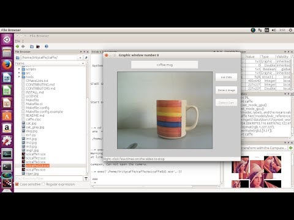Go back with the green left arrow
The image size is (294, 220).
pos(17,46)
